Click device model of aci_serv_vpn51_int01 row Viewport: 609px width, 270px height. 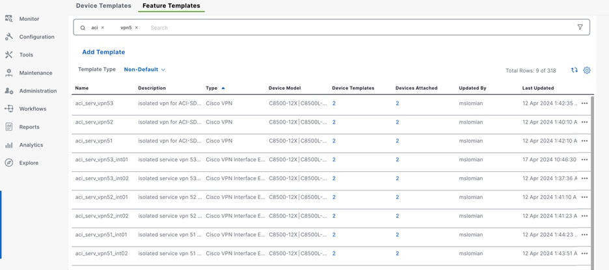coord(298,235)
